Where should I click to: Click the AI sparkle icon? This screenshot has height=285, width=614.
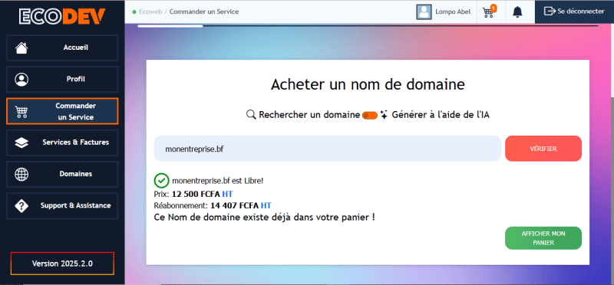pos(385,115)
